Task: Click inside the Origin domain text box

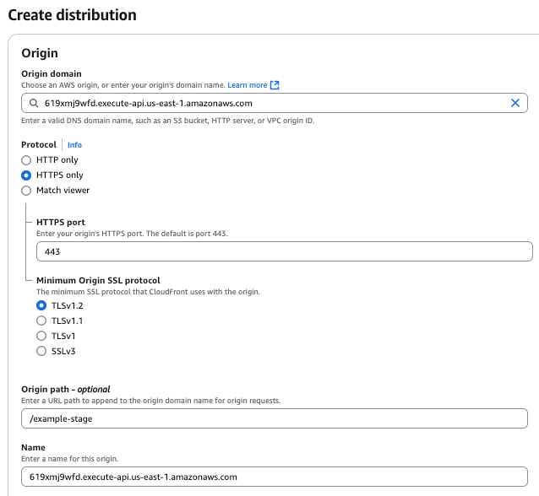Action: tap(270, 103)
